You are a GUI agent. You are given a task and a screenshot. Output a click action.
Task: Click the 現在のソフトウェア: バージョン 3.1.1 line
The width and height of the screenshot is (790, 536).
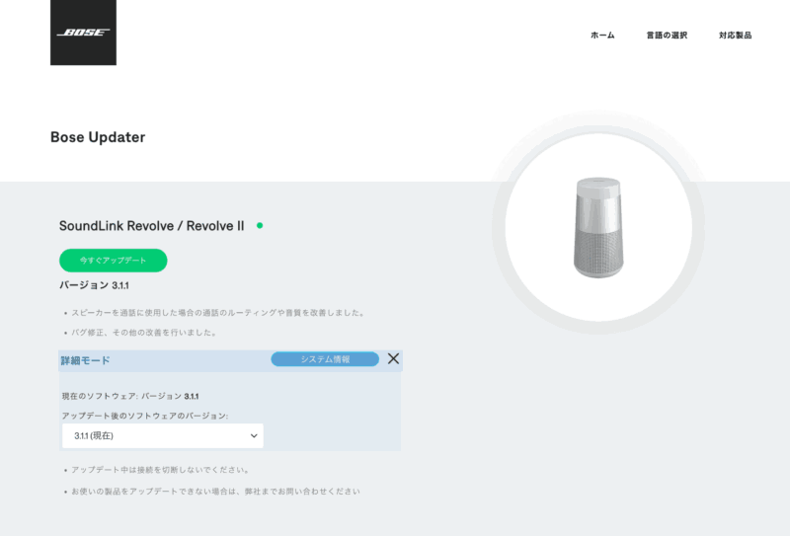click(130, 397)
